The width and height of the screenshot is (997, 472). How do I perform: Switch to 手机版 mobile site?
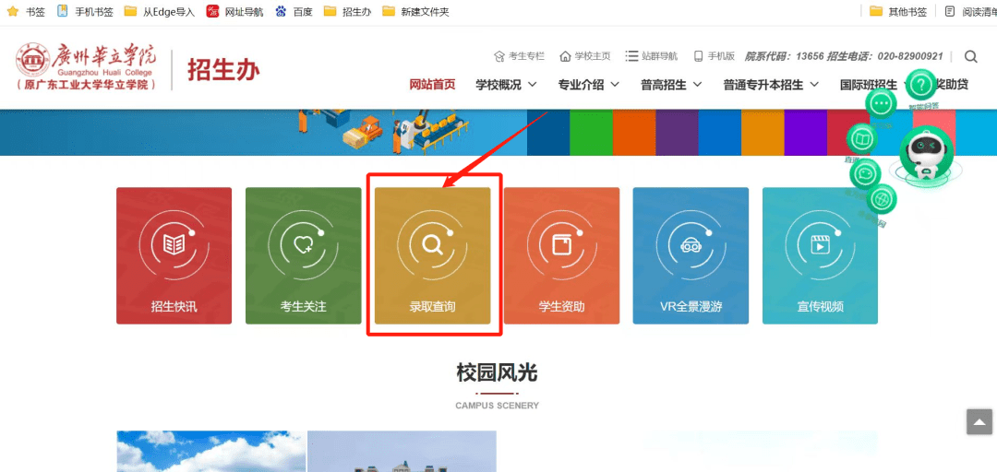(714, 56)
